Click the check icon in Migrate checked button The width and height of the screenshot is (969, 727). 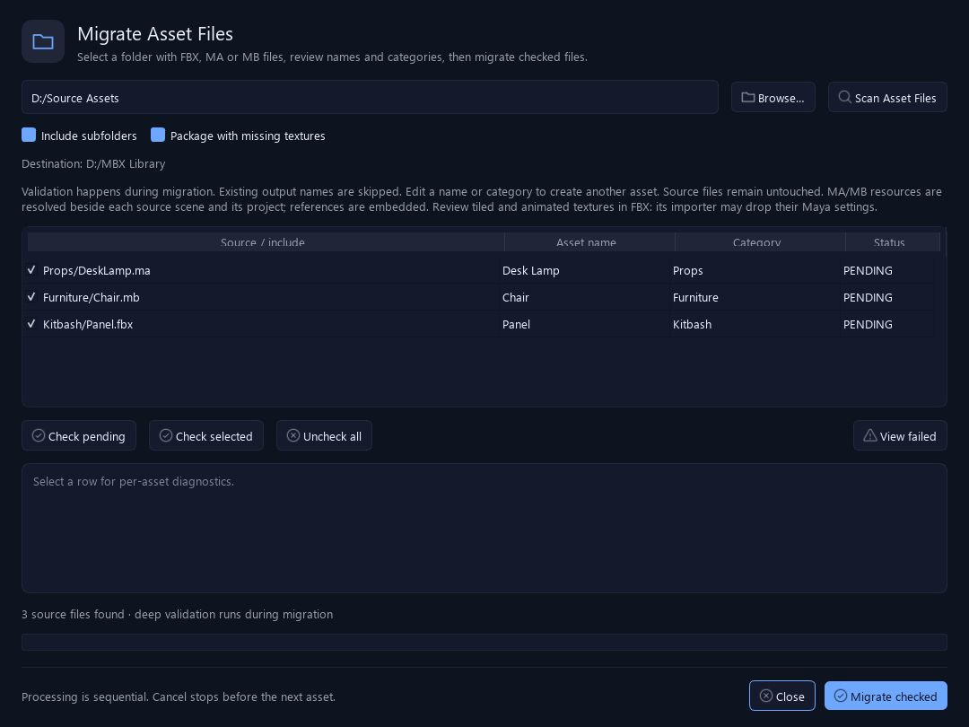click(841, 696)
